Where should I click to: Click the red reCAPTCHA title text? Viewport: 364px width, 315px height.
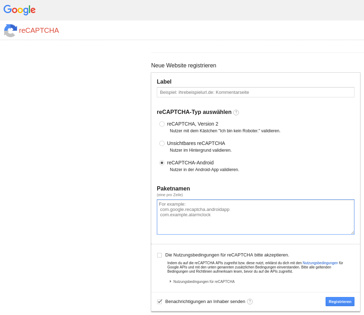pos(39,30)
